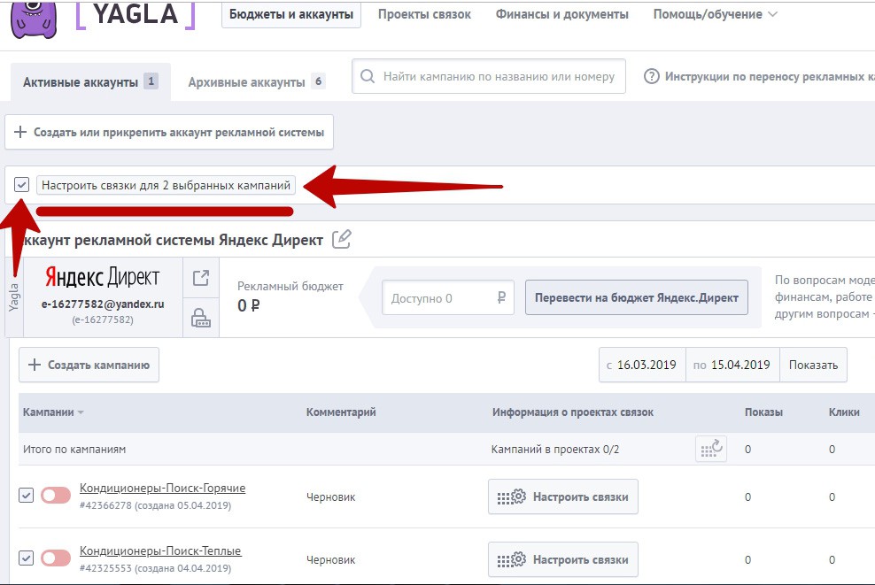Click the search magnifier icon
Viewport: 875px width, 585px height.
click(368, 76)
